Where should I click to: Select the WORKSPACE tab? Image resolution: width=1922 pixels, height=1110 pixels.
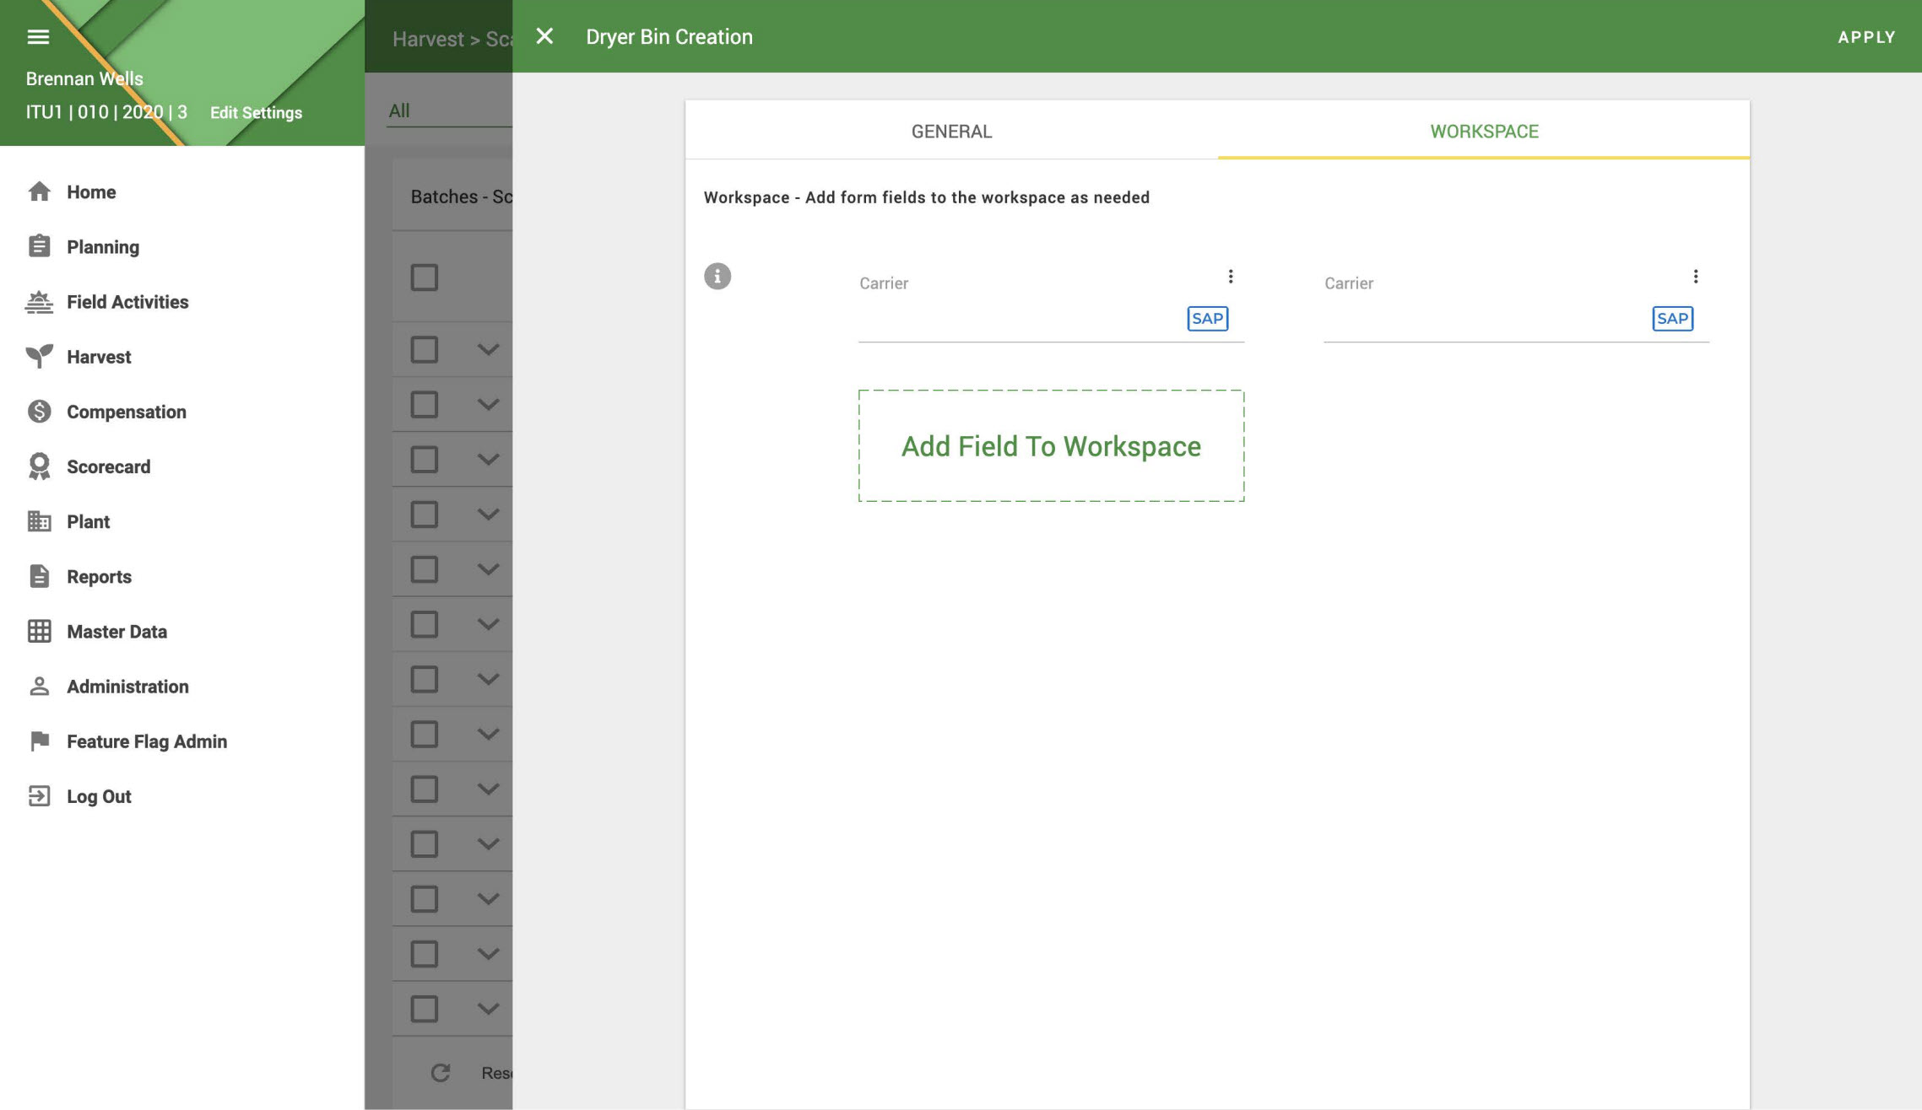[1483, 131]
